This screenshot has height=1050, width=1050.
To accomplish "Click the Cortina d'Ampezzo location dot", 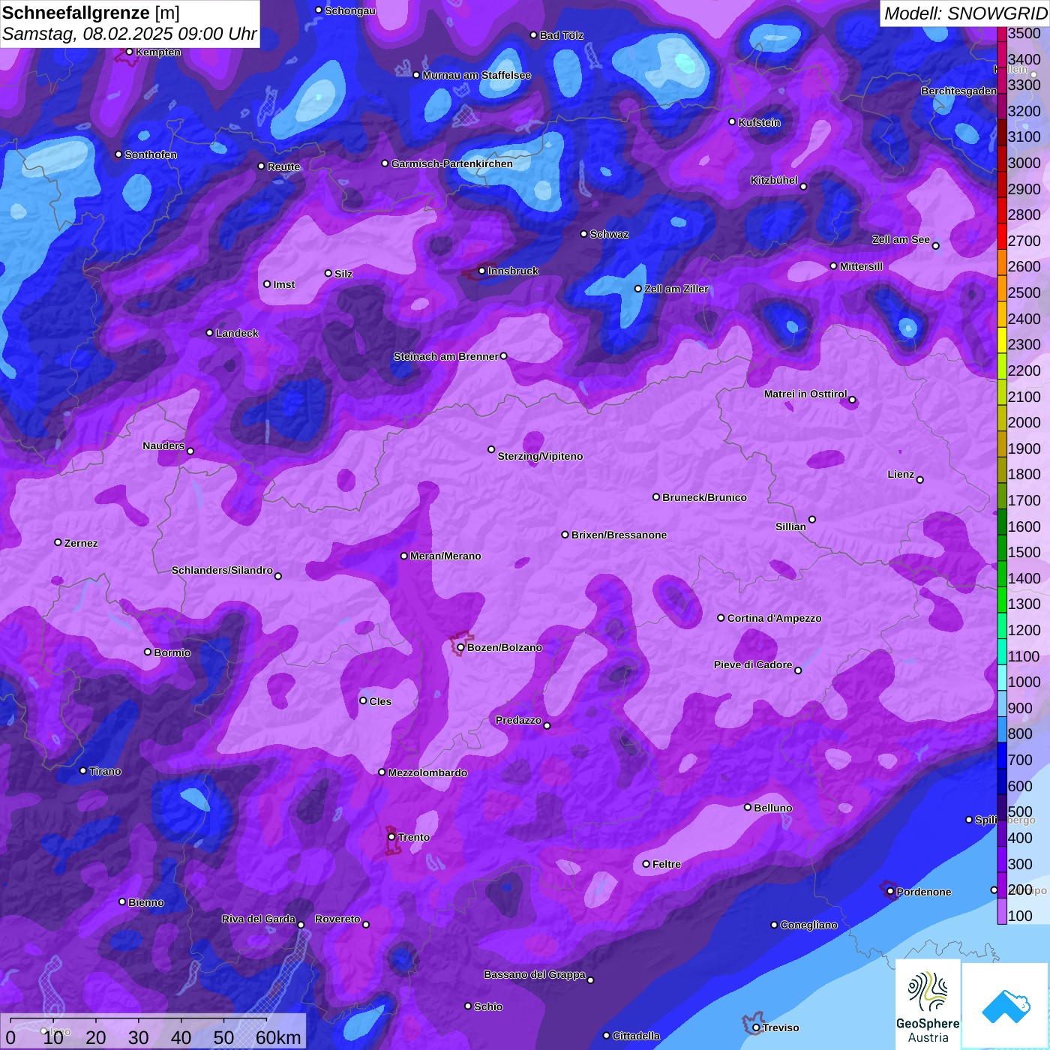I will pyautogui.click(x=721, y=618).
